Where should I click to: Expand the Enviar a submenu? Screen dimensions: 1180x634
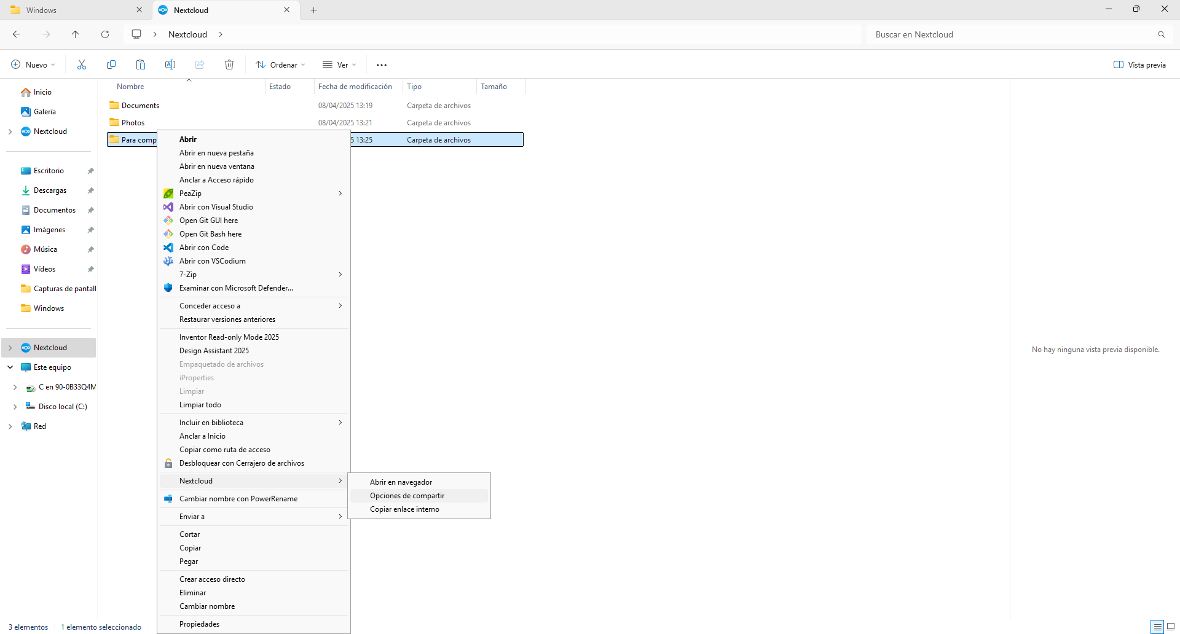[340, 517]
